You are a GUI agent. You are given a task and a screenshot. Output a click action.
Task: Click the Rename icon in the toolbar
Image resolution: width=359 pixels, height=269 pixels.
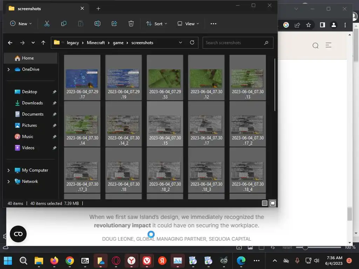coord(97,23)
